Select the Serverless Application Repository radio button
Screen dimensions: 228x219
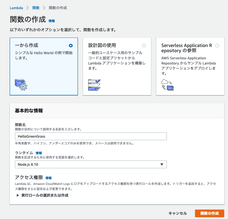click(217, 46)
